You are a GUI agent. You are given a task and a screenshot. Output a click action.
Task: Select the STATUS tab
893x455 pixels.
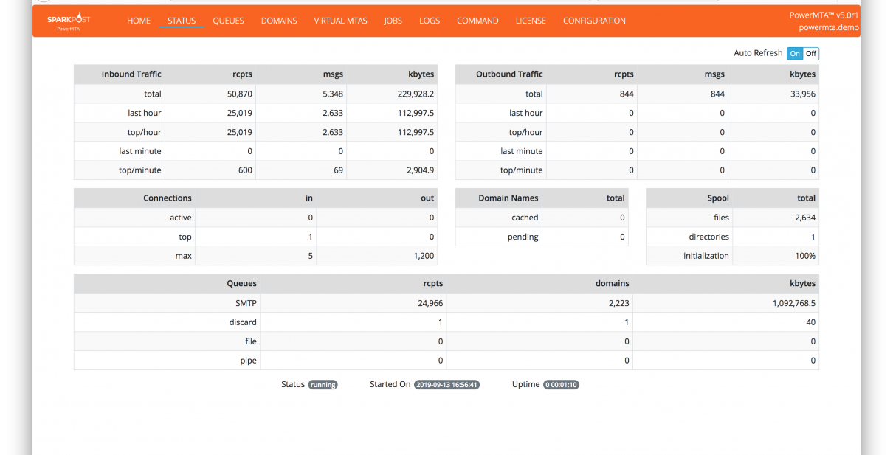pos(182,21)
